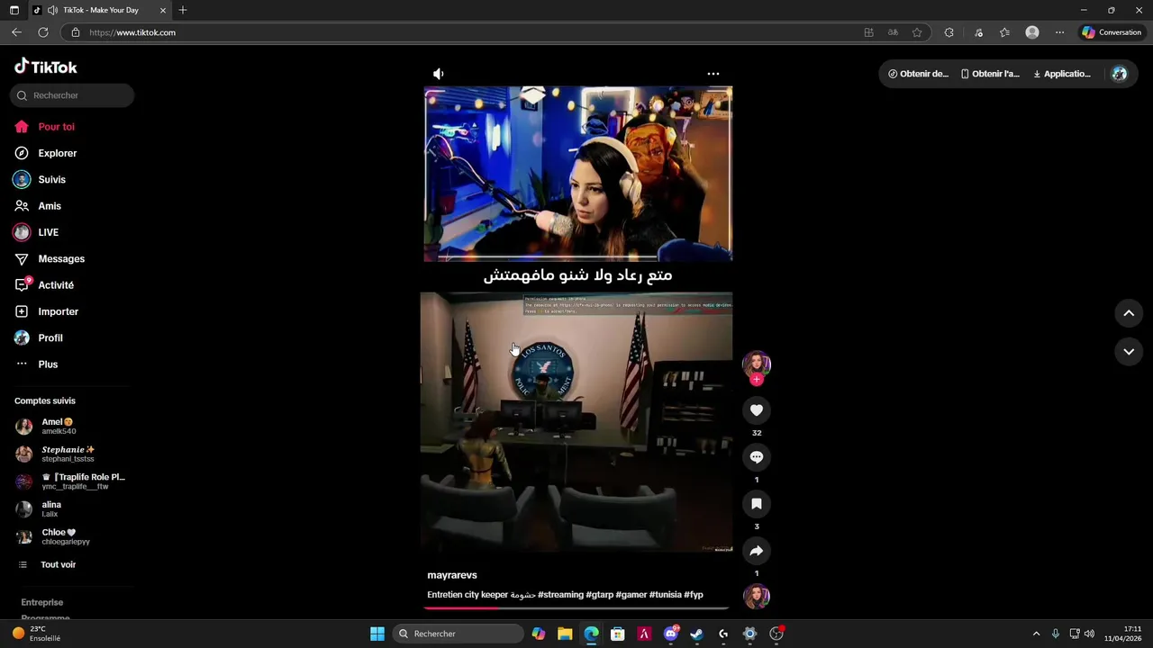Screen dimensions: 1153x648
Task: Open the video options three-dots menu
Action: pyautogui.click(x=713, y=74)
